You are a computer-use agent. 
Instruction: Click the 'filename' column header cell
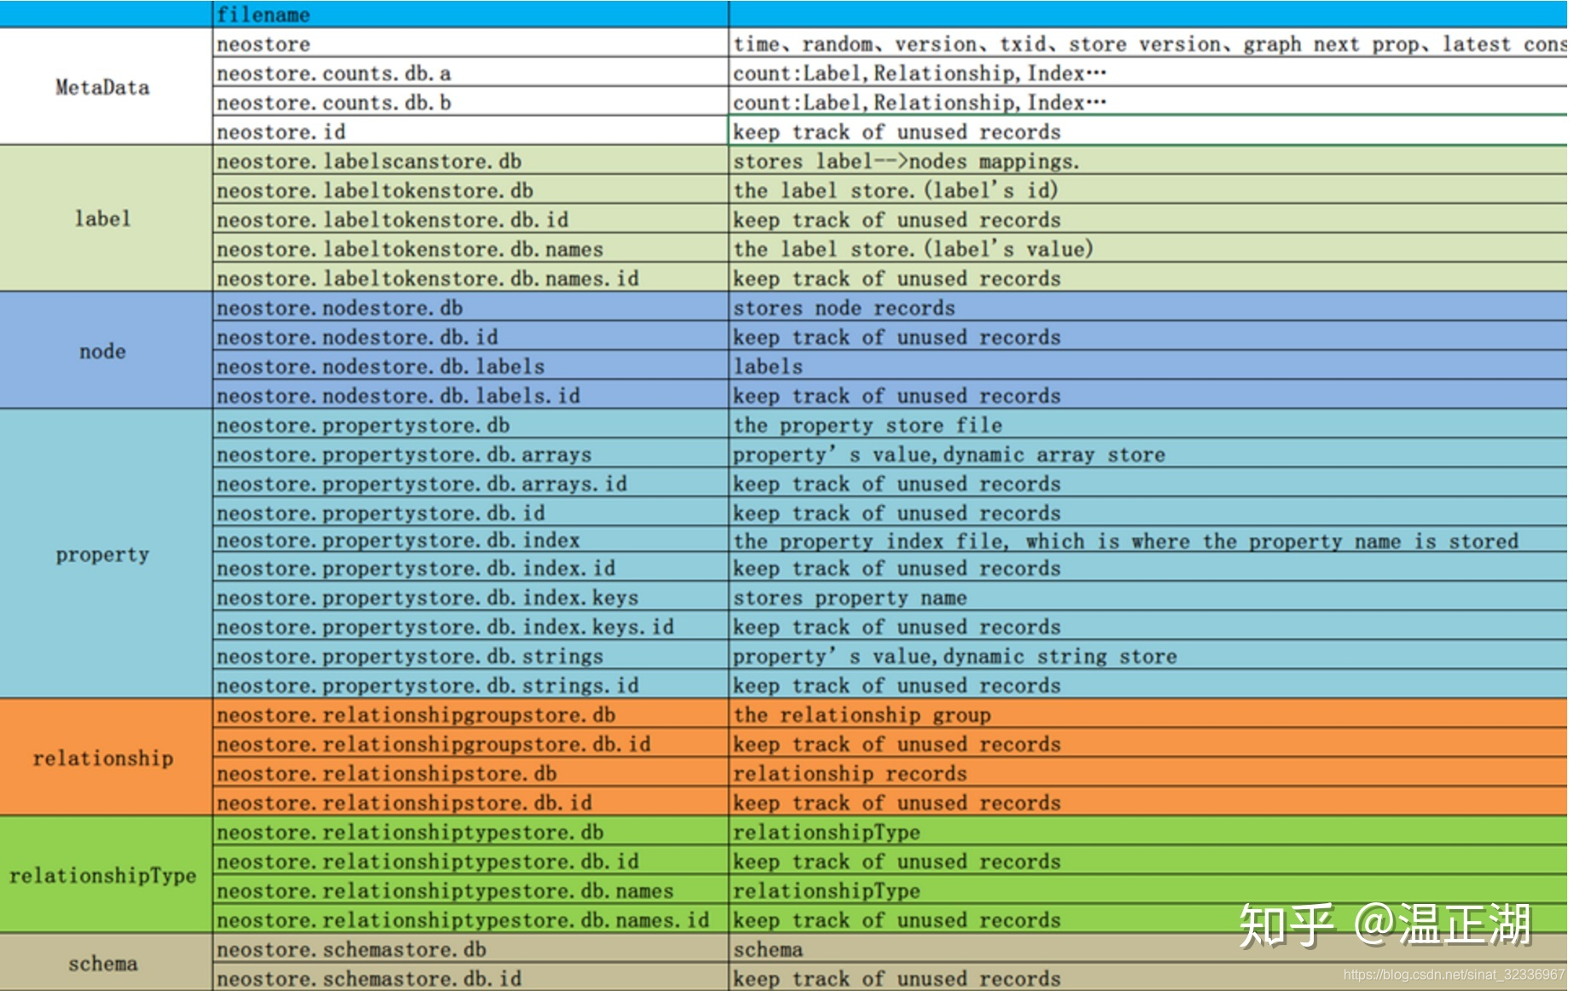pos(470,14)
